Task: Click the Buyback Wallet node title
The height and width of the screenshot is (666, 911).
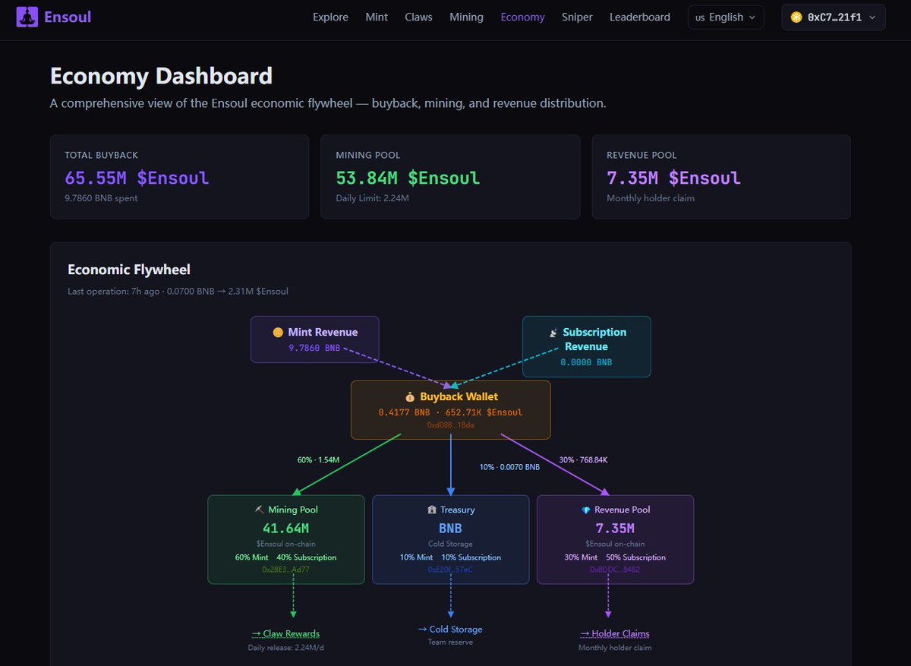Action: coord(459,396)
